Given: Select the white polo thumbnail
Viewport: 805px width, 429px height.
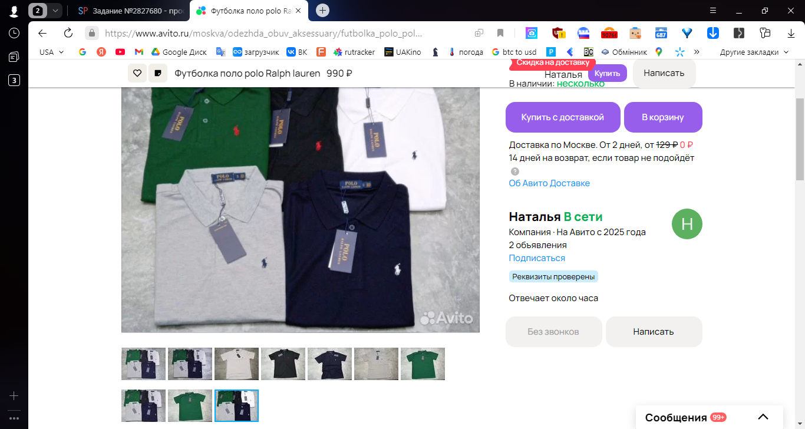Looking at the screenshot, I should pyautogui.click(x=236, y=364).
